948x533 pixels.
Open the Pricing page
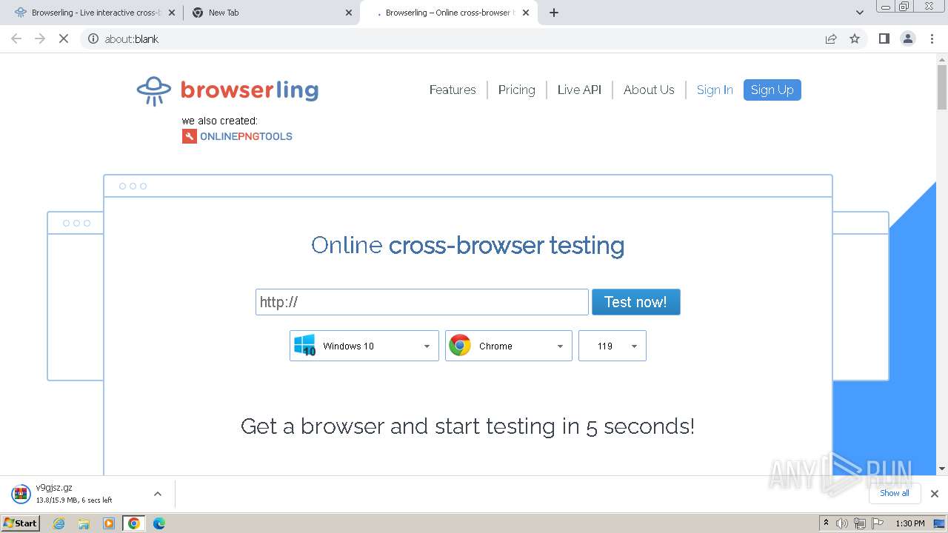(517, 90)
